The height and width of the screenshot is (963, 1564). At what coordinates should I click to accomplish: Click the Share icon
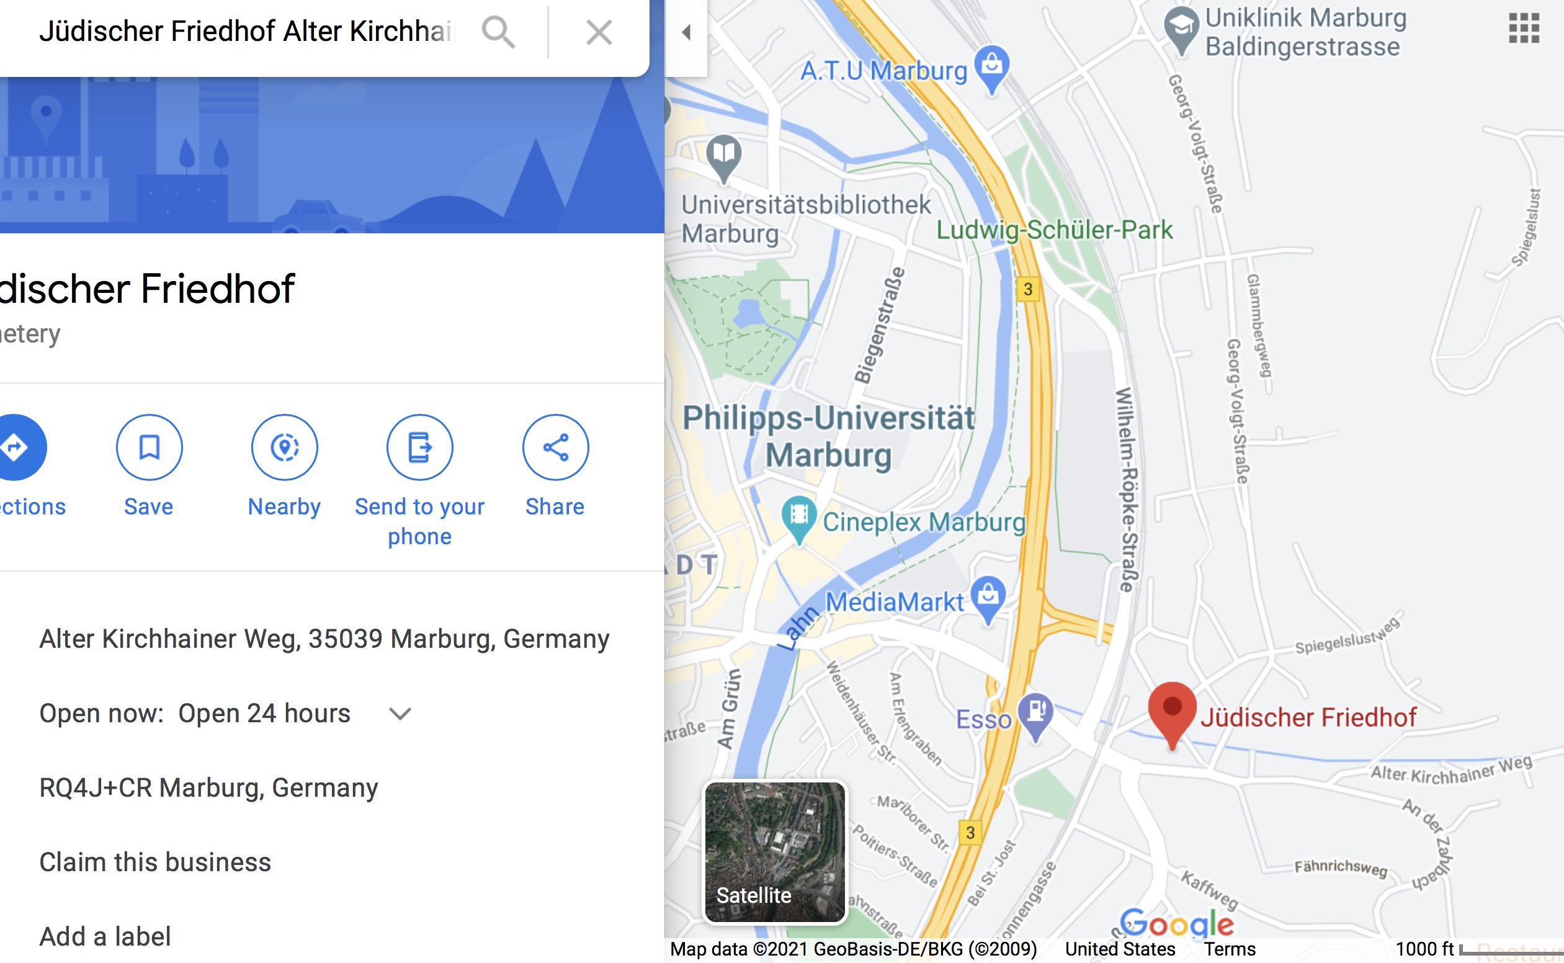click(x=555, y=447)
